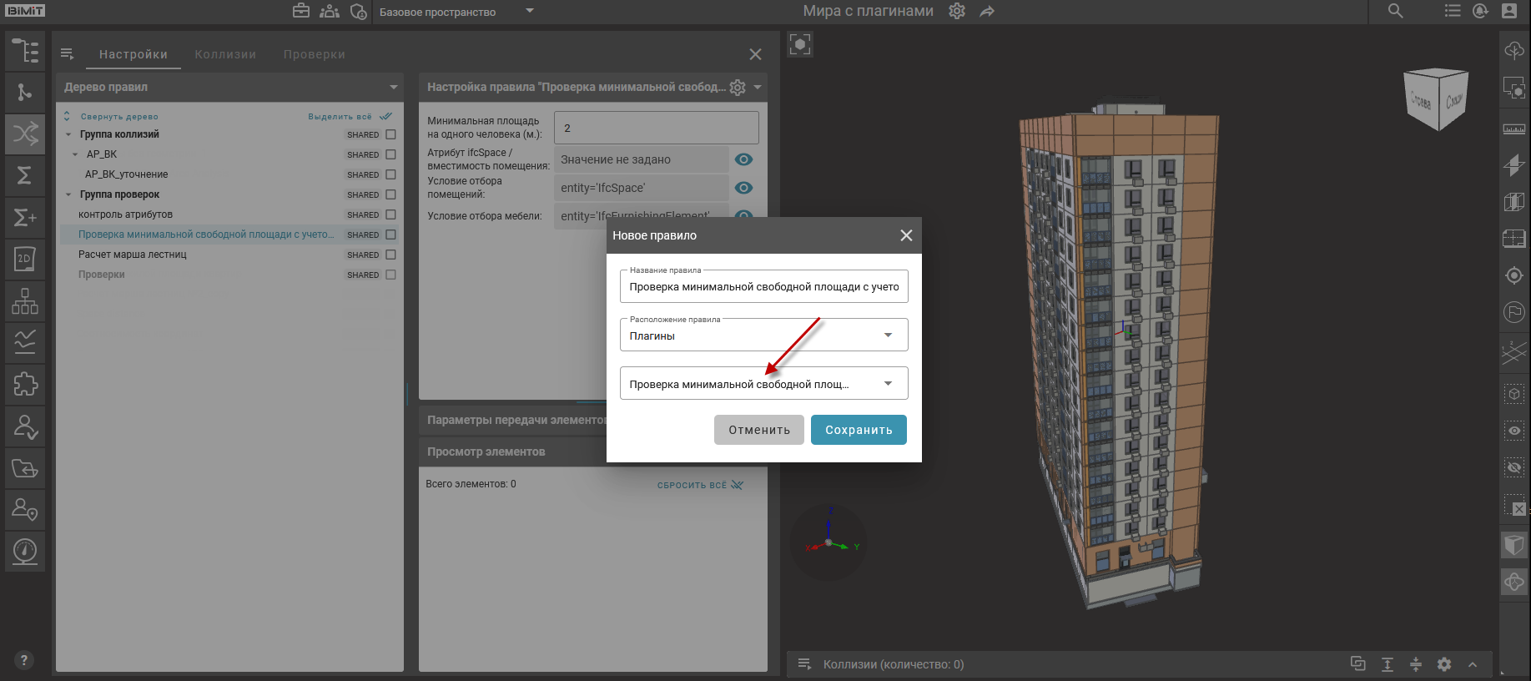Switch to the Коллизии tab

(225, 54)
